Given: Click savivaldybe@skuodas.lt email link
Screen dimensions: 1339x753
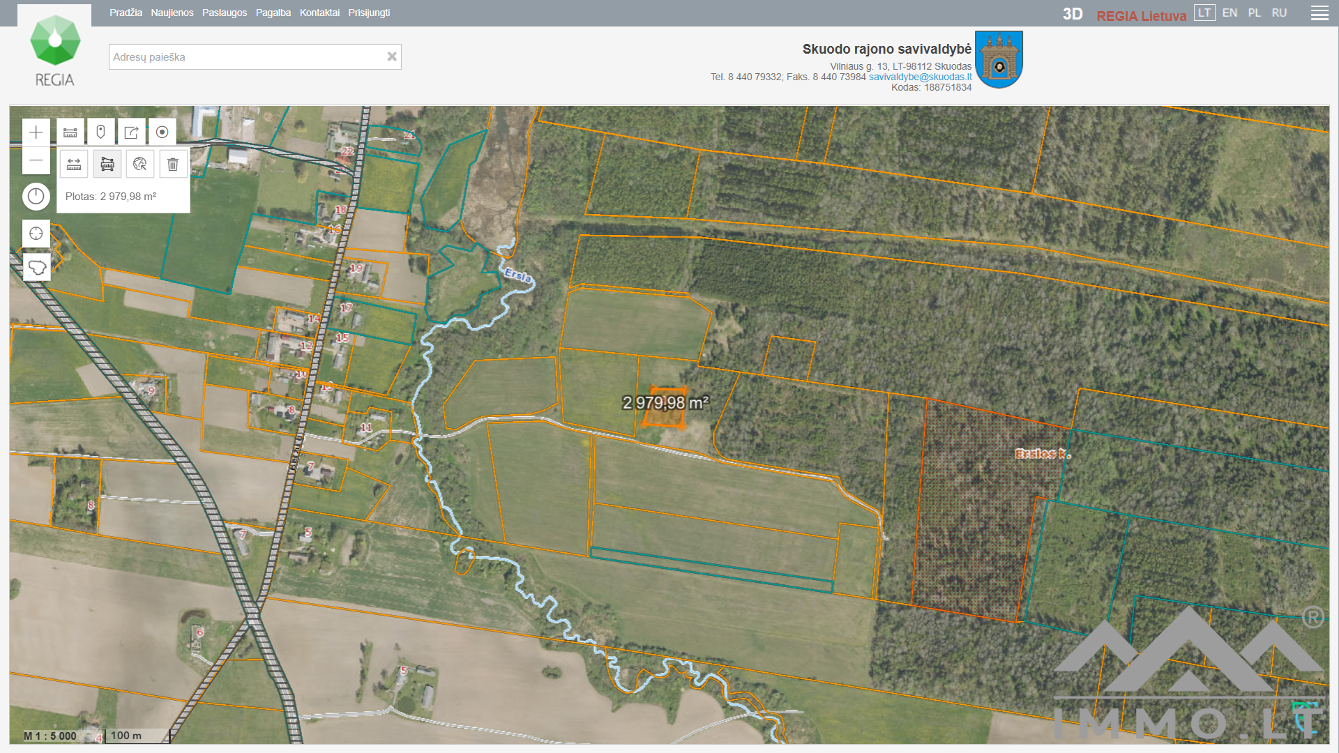Looking at the screenshot, I should (920, 77).
